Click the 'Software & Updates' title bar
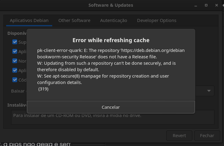This screenshot has width=224, height=146. (x=111, y=5)
